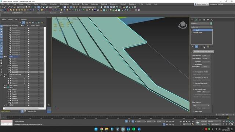
Task: Click the ViewCube in the viewport
Action: [182, 25]
